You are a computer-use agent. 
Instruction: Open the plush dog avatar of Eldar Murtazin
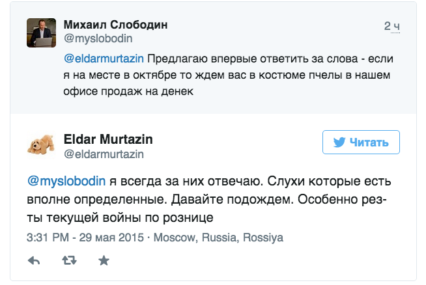pyautogui.click(x=41, y=144)
